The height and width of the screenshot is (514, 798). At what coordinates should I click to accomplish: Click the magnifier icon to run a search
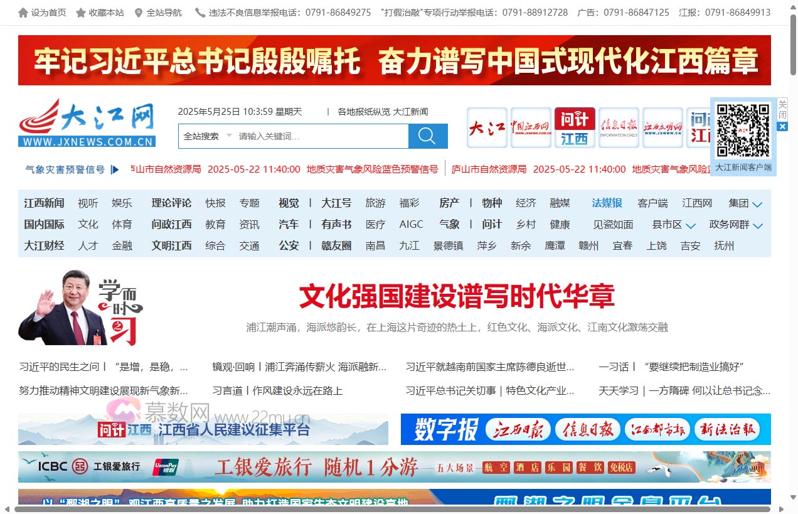point(427,136)
